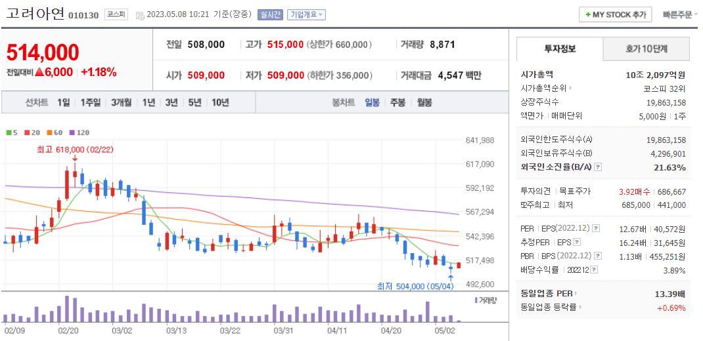Click the 동일업종 PER value 13.39배
The image size is (703, 341).
point(670,294)
